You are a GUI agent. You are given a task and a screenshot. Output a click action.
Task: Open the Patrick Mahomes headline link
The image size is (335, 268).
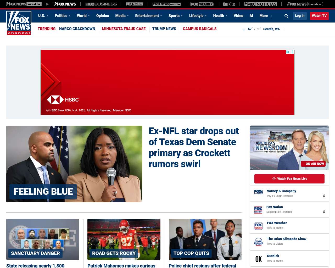tap(121, 266)
